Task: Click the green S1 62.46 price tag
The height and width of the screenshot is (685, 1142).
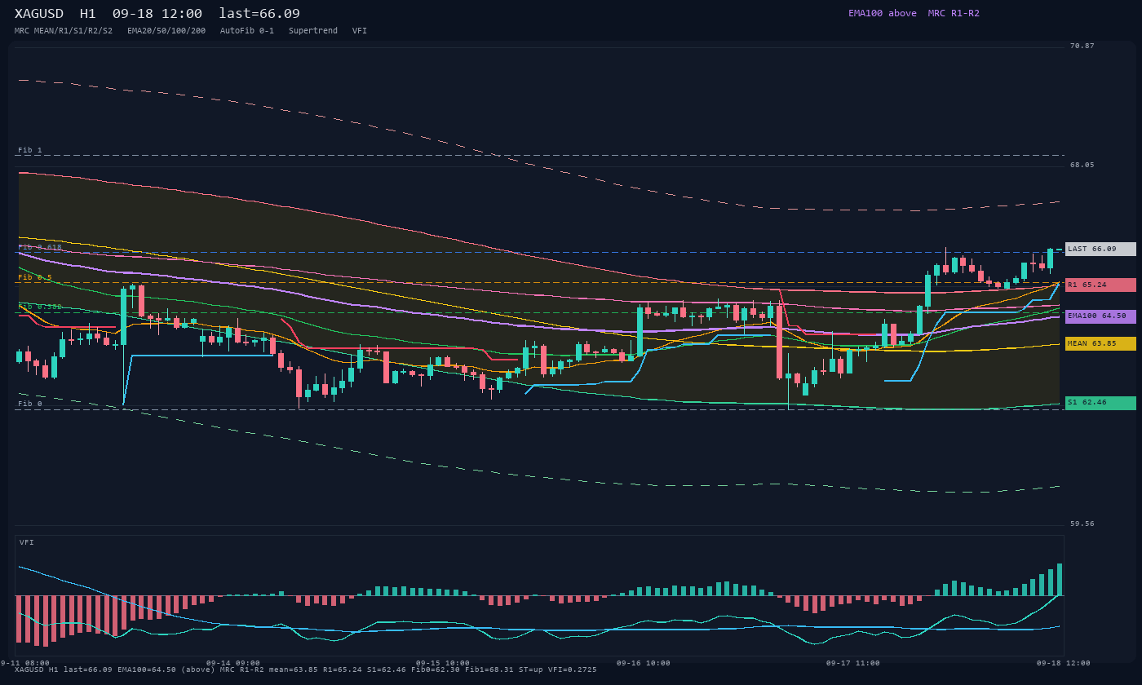Action: click(x=1100, y=402)
